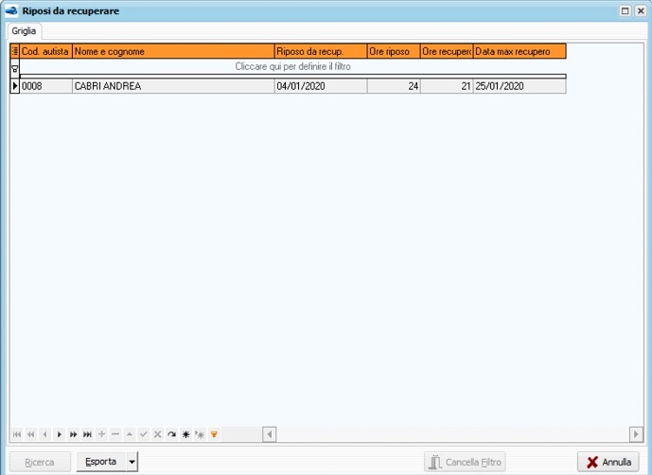Open the grid column chooser icon
Screen dimensions: 652x475
point(15,51)
